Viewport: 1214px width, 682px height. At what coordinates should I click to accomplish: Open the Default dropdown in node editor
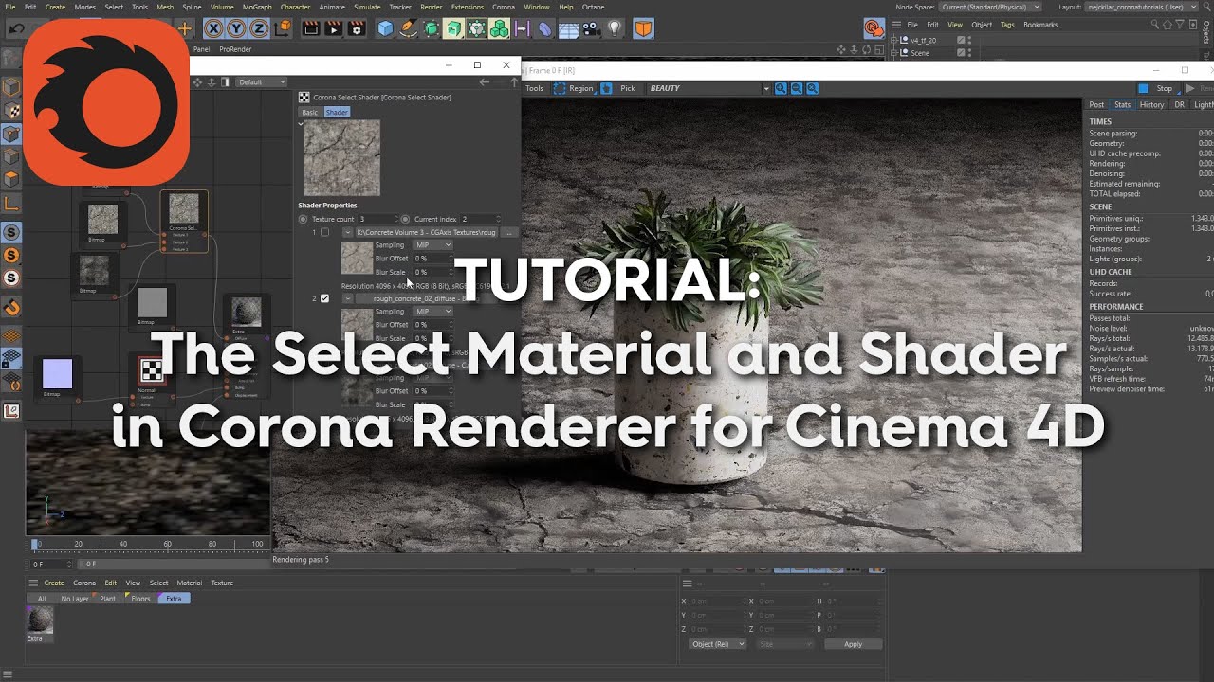261,82
